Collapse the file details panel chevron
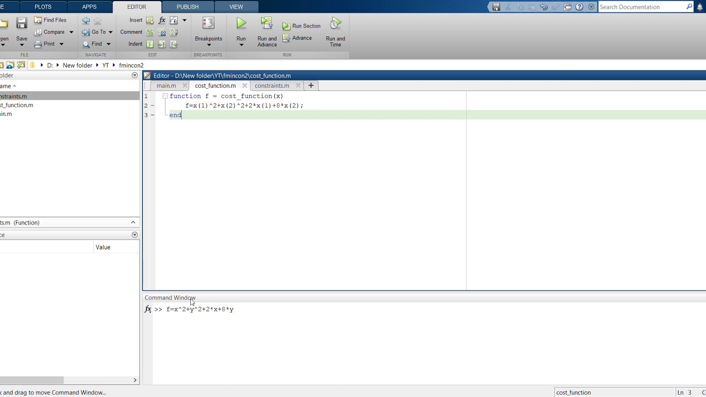Image resolution: width=706 pixels, height=397 pixels. click(133, 222)
